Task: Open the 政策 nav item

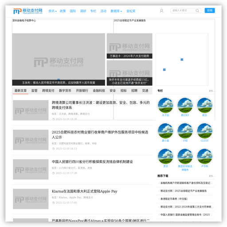Action: (63, 11)
